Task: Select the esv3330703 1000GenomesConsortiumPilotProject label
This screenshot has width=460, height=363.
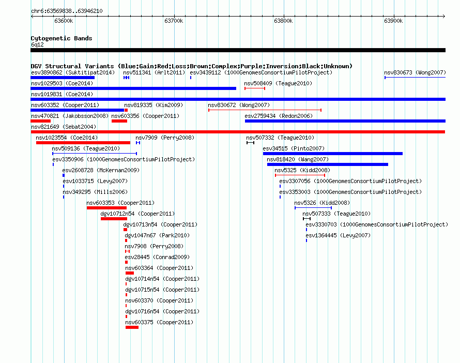Action: (377, 224)
